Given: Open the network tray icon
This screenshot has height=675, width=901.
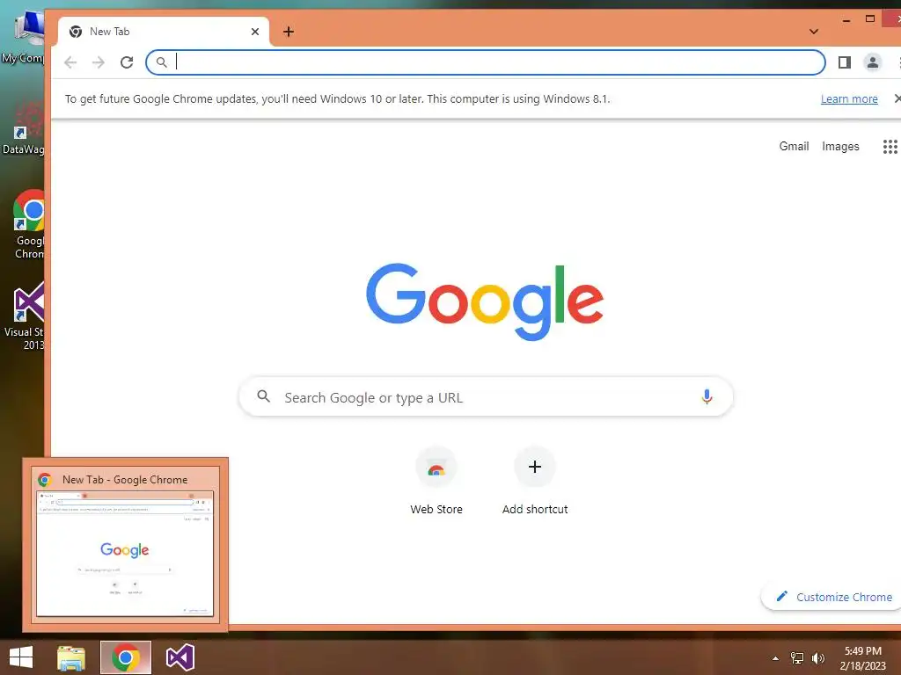Looking at the screenshot, I should pos(797,658).
